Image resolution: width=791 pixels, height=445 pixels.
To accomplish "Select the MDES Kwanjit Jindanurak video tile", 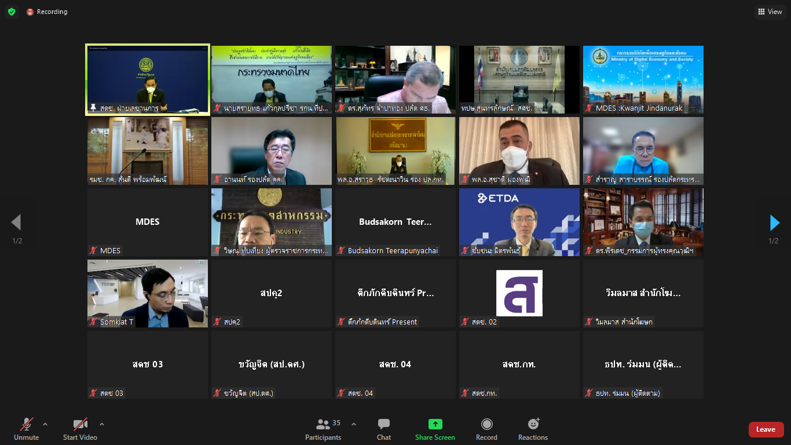I will click(643, 79).
